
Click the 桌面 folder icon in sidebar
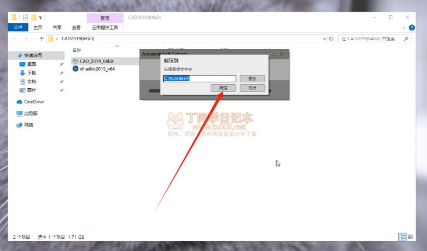[x=22, y=64]
